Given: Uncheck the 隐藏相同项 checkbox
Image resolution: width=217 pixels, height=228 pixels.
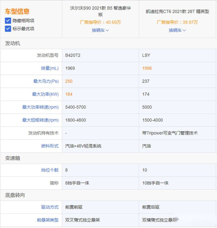Looking at the screenshot, I should click(x=8, y=21).
